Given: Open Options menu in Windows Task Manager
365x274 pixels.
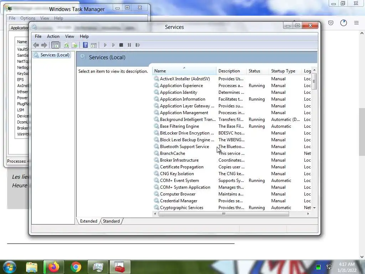Looking at the screenshot, I should pyautogui.click(x=28, y=18).
